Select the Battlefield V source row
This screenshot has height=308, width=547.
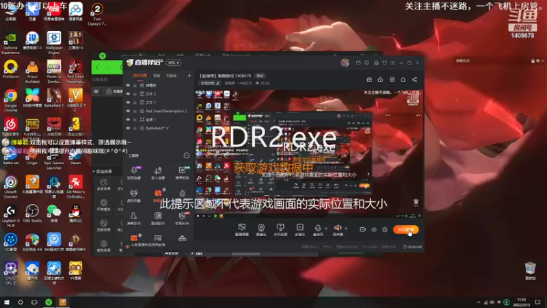tap(159, 128)
